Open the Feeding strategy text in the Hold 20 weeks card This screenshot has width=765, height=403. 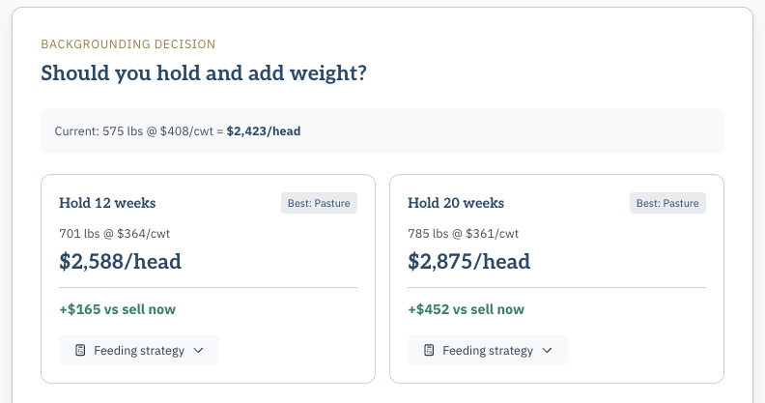pos(488,351)
